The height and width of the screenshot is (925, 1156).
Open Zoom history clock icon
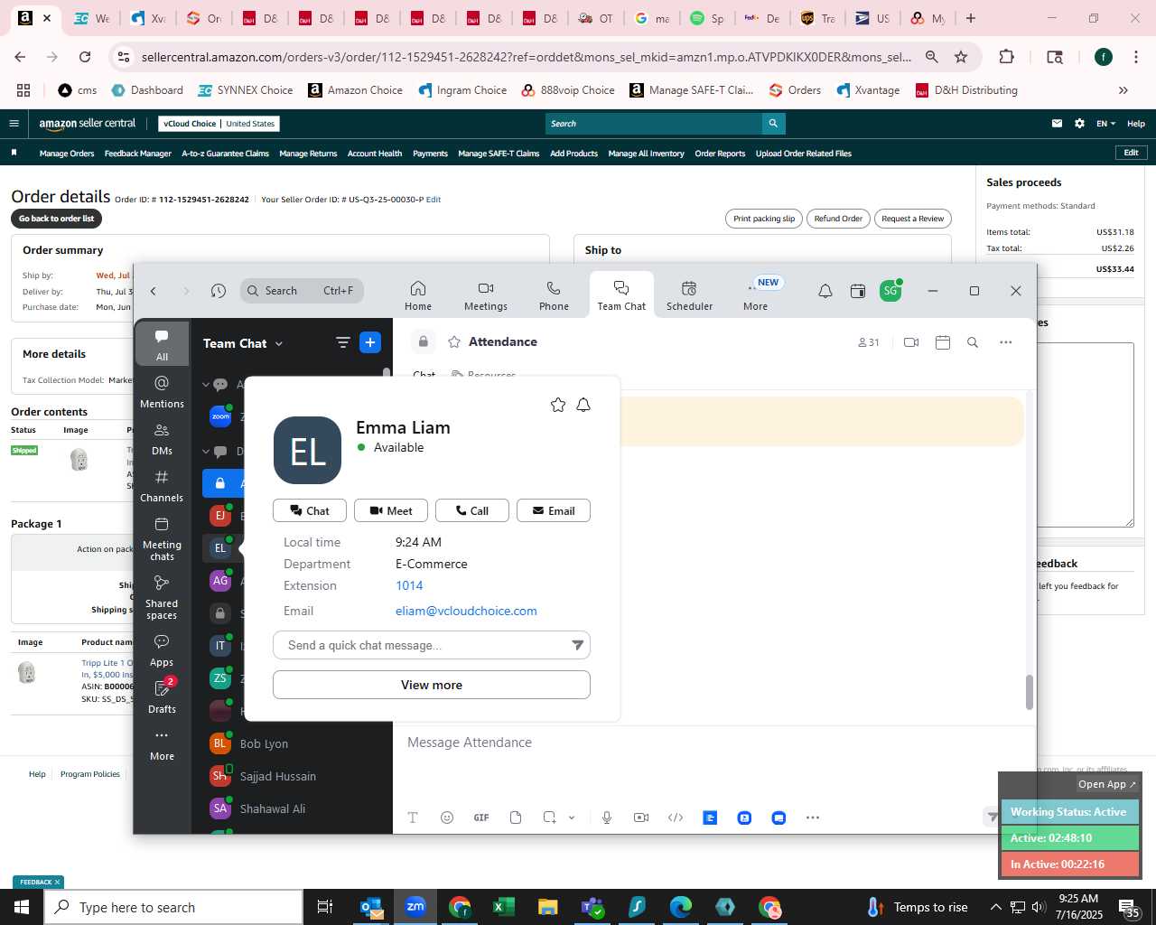[x=219, y=291]
